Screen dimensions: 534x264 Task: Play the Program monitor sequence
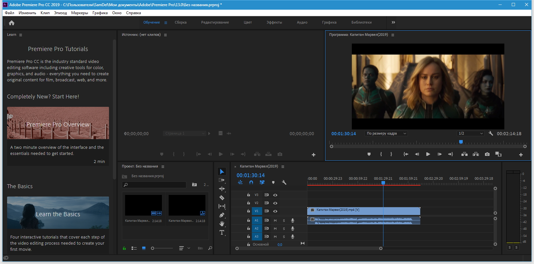428,154
